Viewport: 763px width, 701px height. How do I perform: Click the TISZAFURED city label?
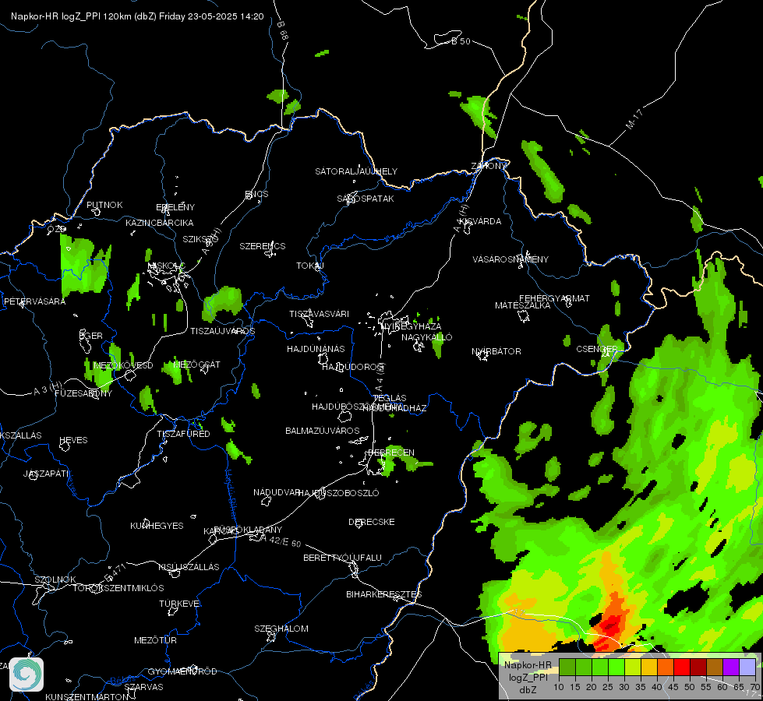tap(183, 433)
